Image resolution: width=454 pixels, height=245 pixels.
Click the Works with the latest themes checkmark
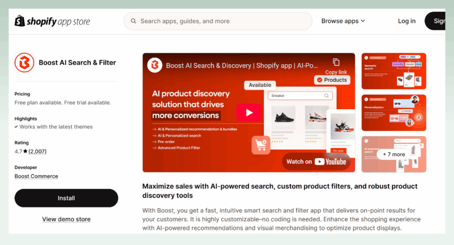click(16, 127)
